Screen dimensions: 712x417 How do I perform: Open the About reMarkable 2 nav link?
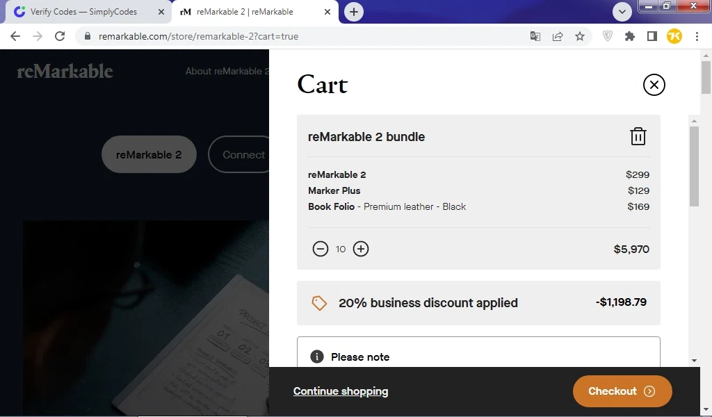click(227, 72)
